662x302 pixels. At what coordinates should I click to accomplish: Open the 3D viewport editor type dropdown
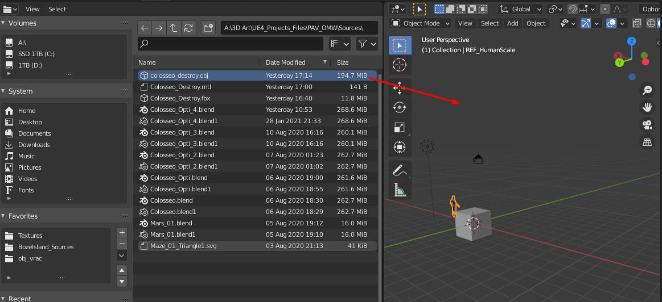[397, 9]
